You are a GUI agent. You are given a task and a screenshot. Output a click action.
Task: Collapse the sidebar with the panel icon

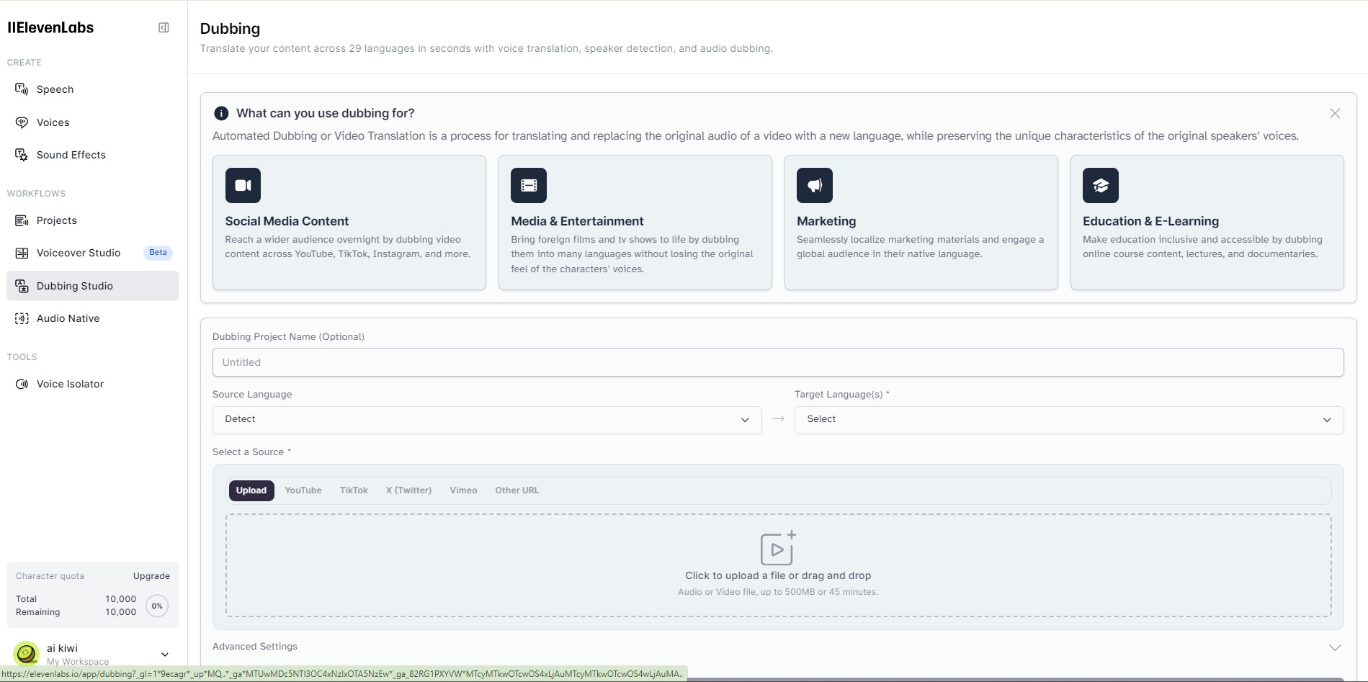(x=164, y=27)
